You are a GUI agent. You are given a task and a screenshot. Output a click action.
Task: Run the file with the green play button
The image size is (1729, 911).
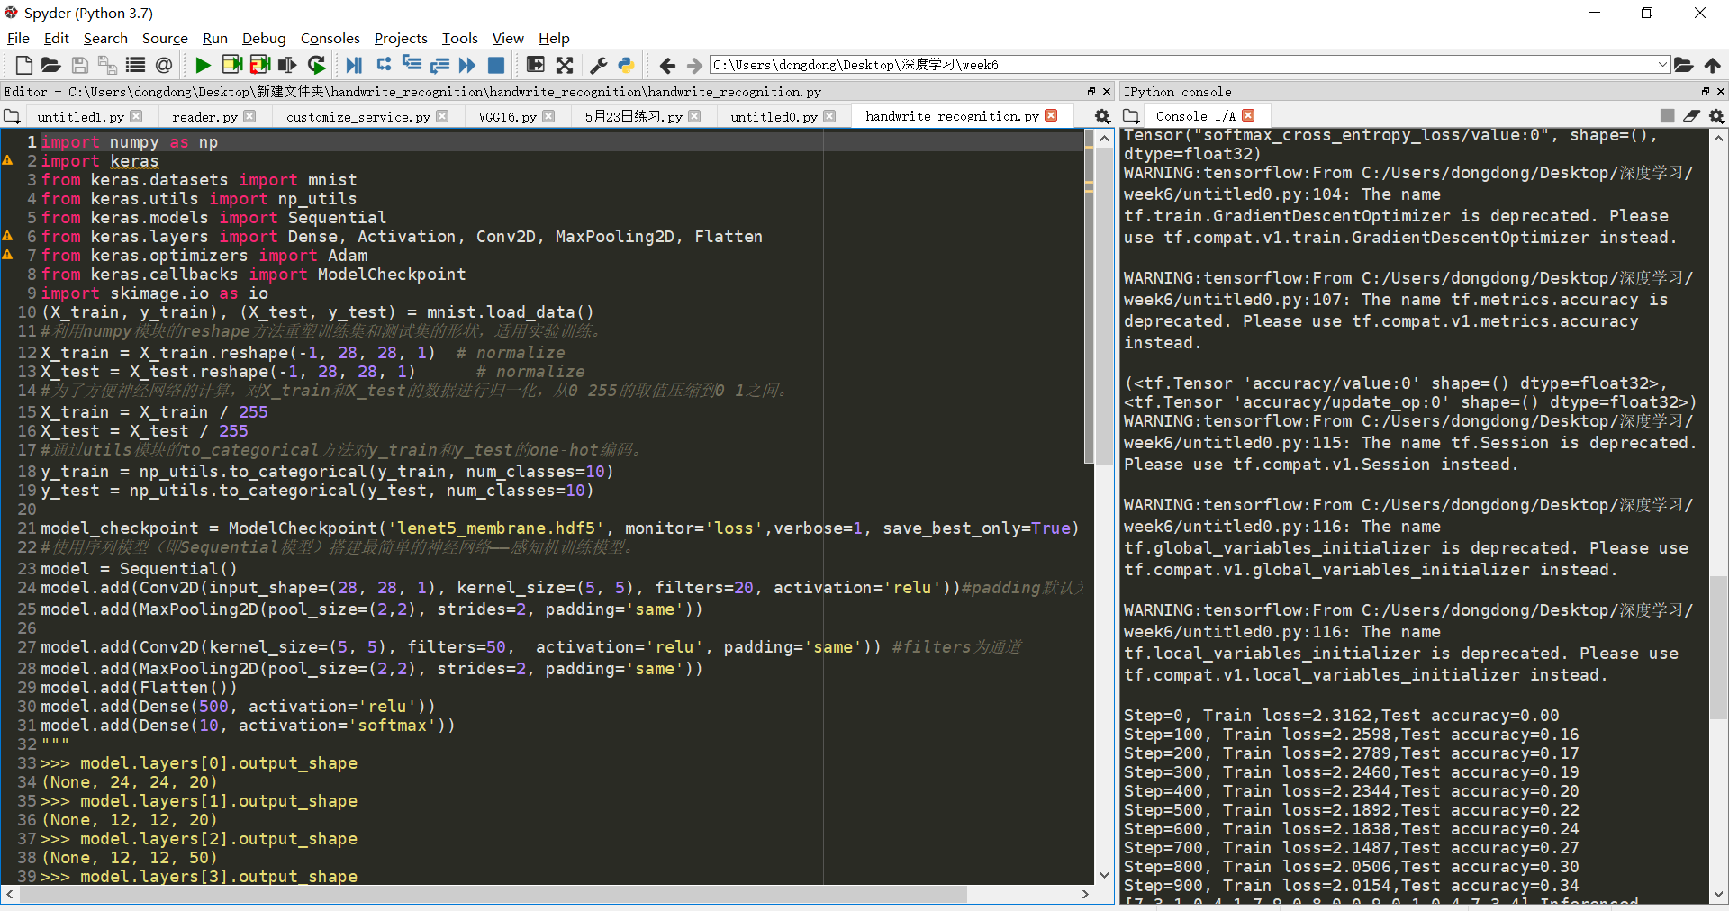(203, 65)
